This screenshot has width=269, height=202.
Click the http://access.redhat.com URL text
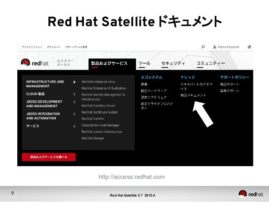132,177
